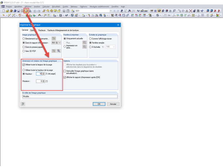Click the Undo arrow icon

(35, 11)
